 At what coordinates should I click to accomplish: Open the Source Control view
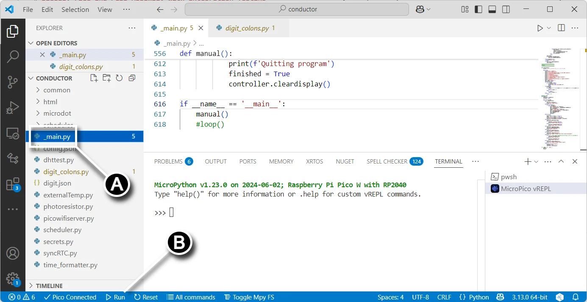(13, 82)
